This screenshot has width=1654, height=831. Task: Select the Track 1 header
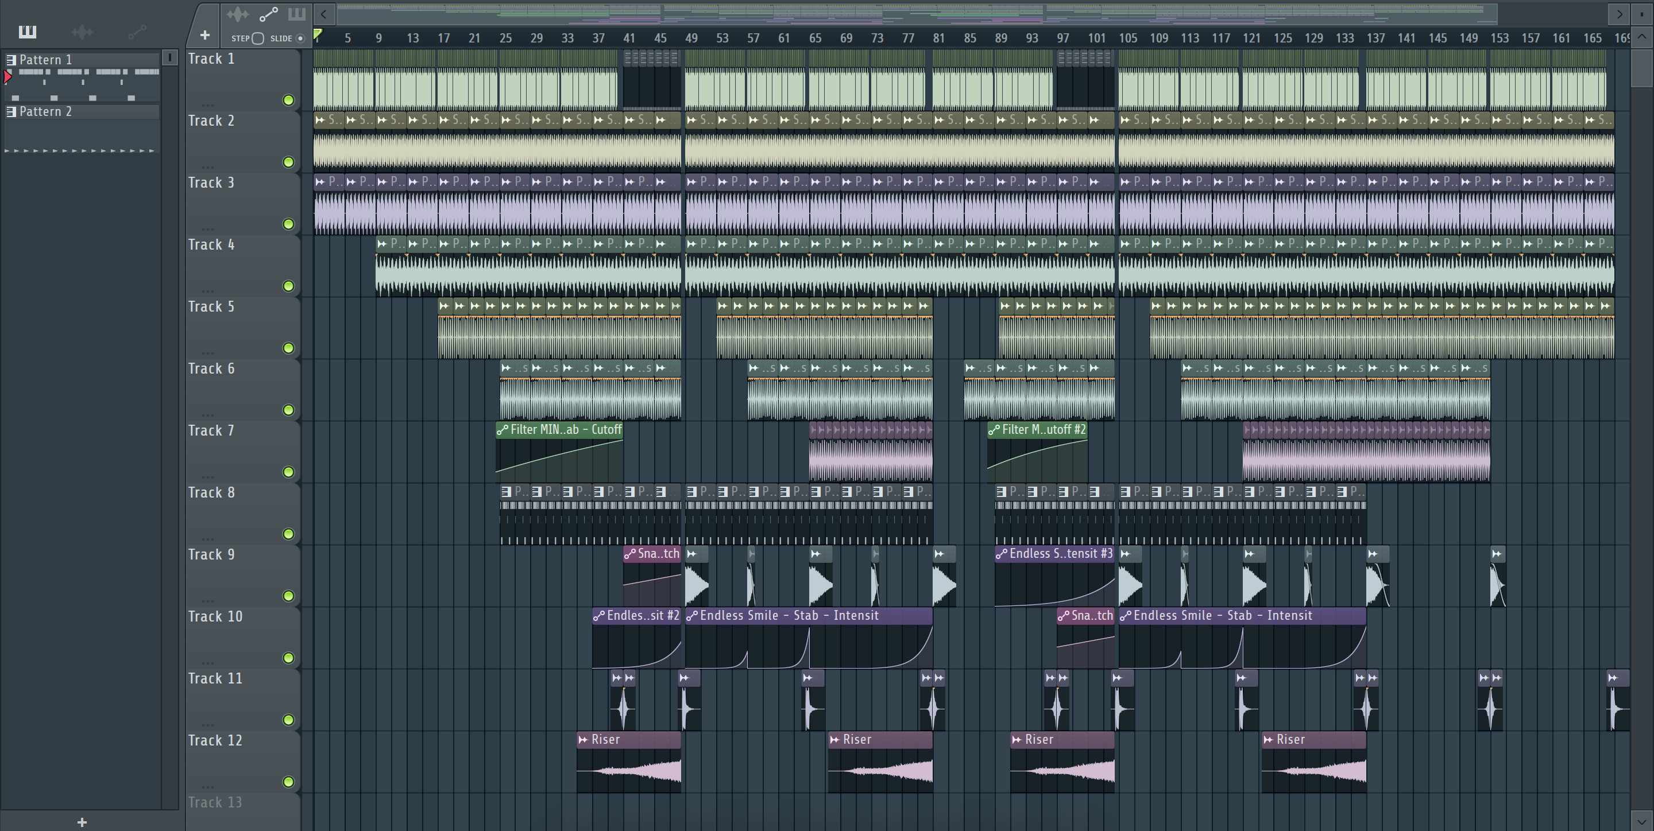point(243,80)
